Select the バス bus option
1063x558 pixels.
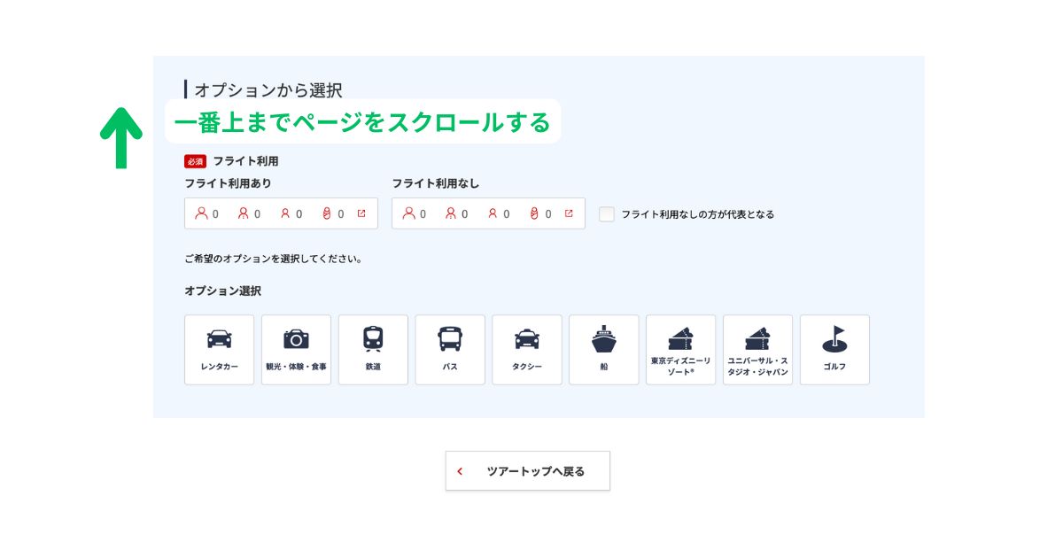click(x=450, y=350)
